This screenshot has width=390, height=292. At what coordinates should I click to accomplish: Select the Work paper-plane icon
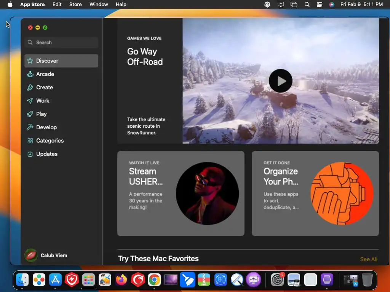tap(30, 100)
